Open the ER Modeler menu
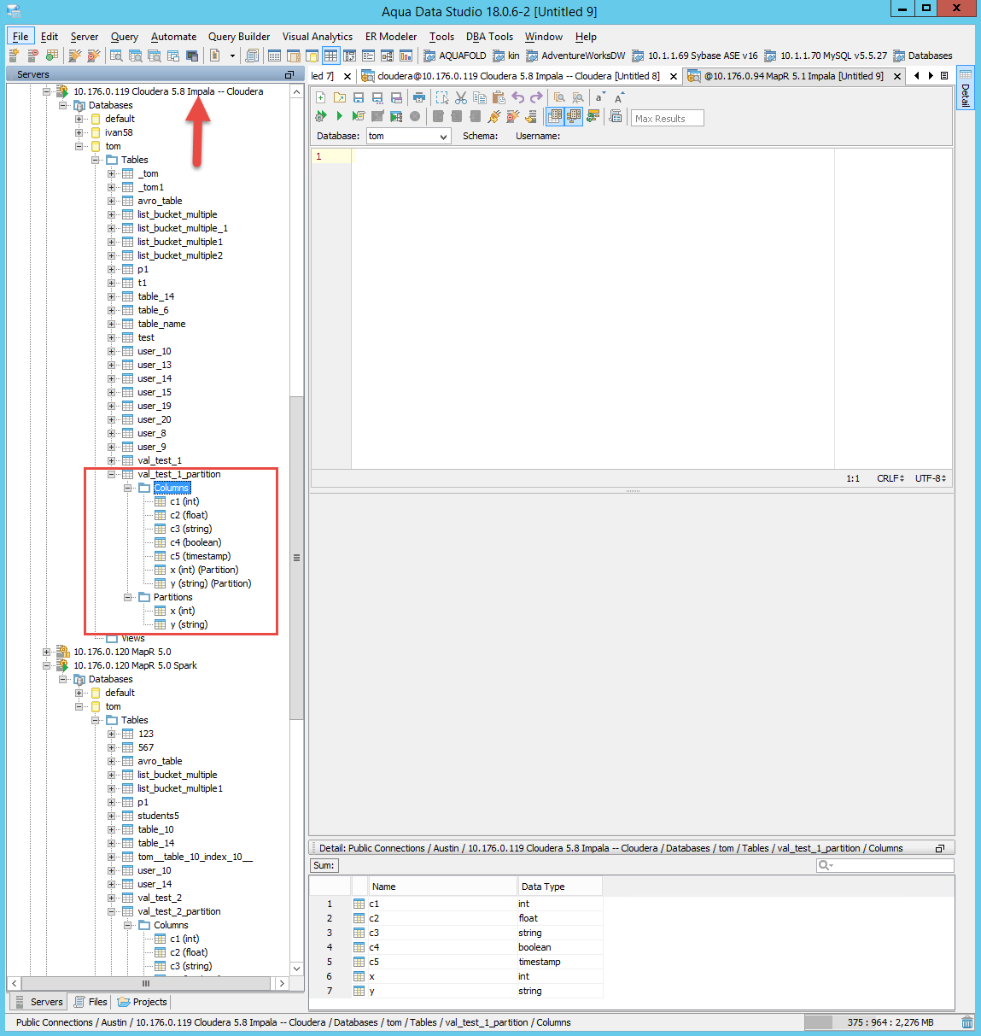The width and height of the screenshot is (981, 1036). coord(391,37)
